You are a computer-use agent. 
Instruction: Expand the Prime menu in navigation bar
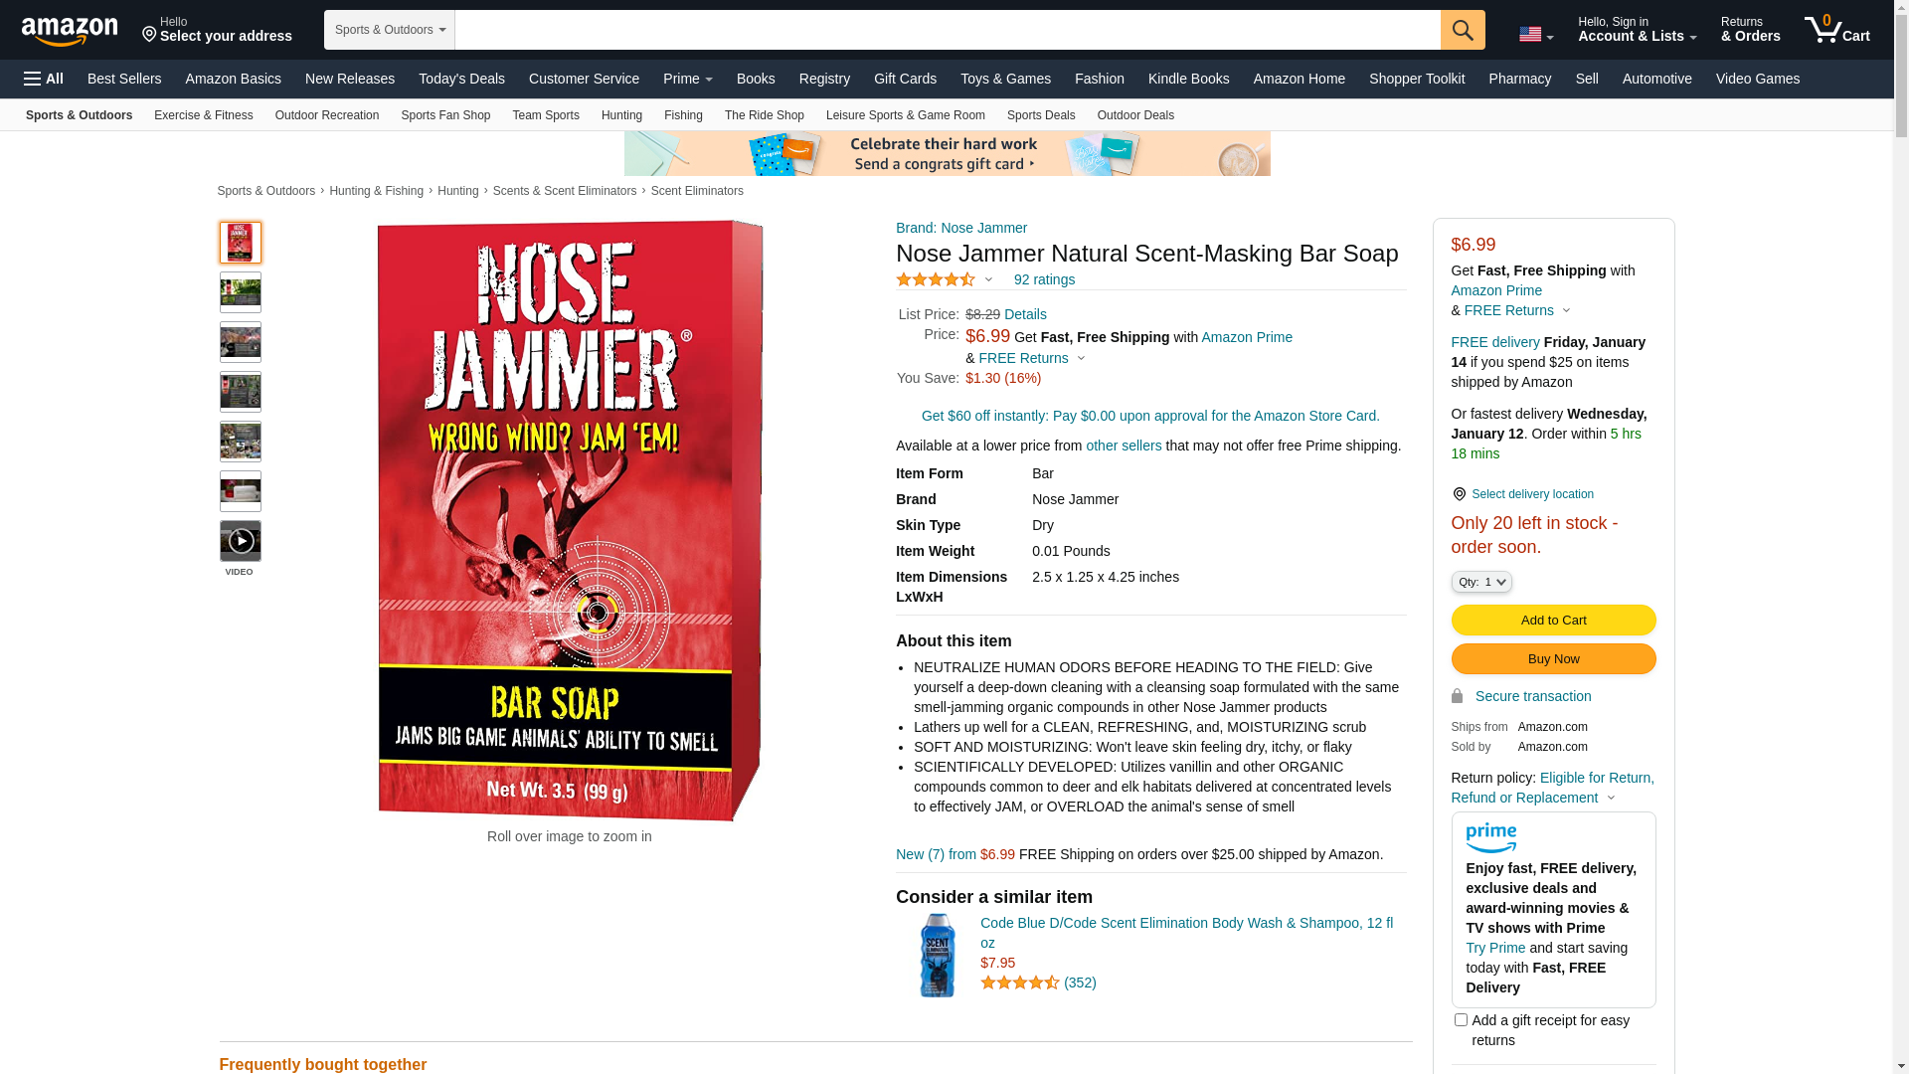pos(688,79)
